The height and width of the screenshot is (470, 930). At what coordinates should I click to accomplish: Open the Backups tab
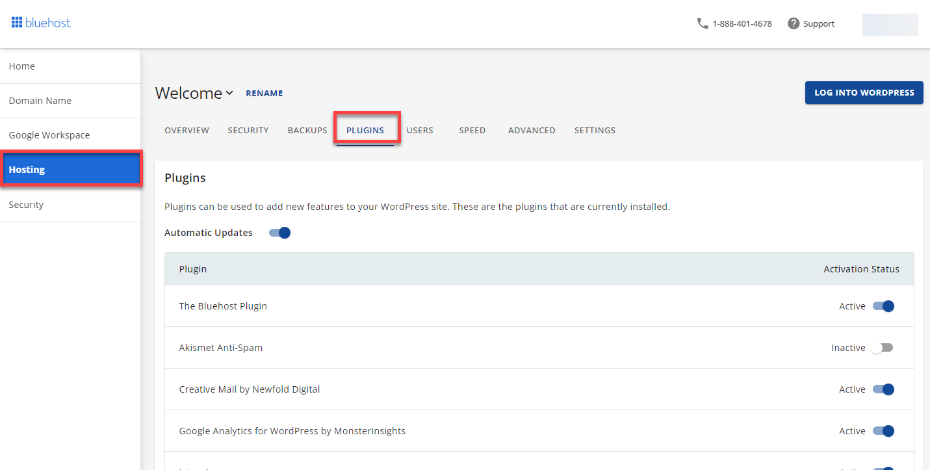tap(307, 130)
